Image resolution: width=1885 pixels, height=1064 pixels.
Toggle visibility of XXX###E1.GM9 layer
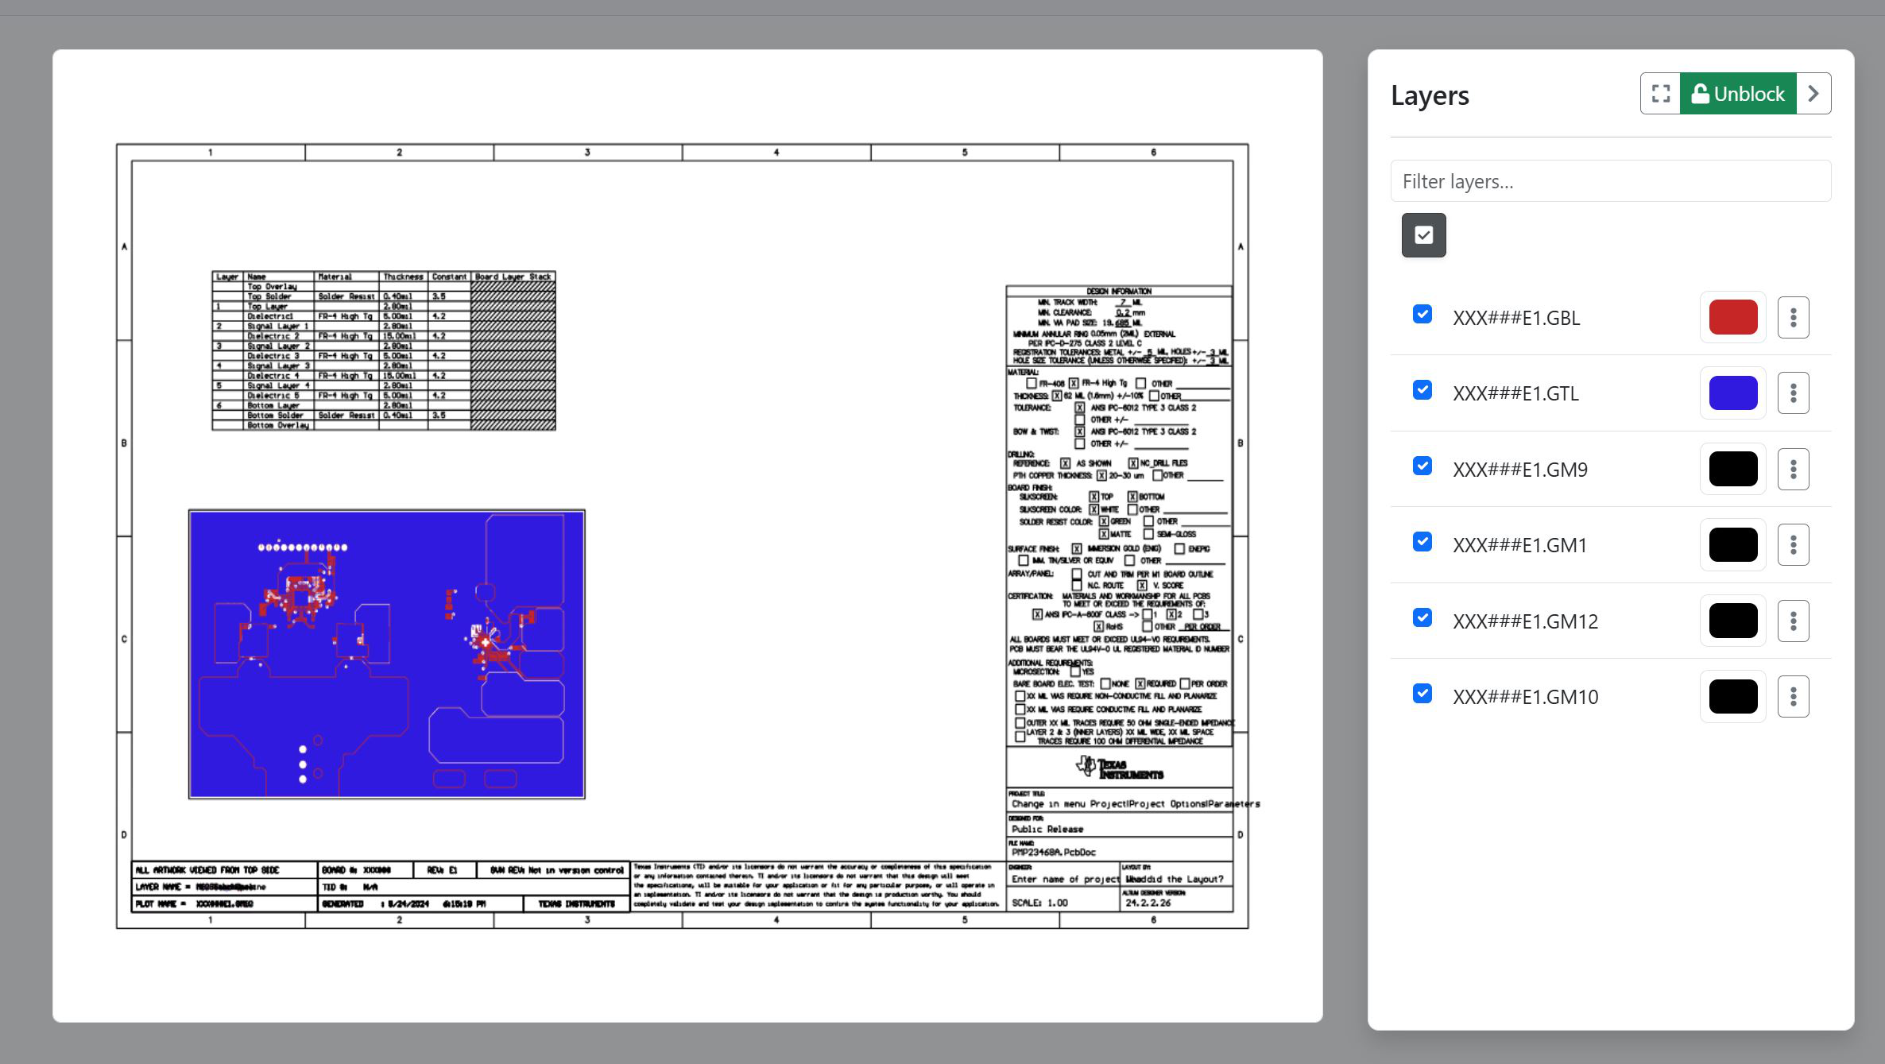pos(1422,466)
